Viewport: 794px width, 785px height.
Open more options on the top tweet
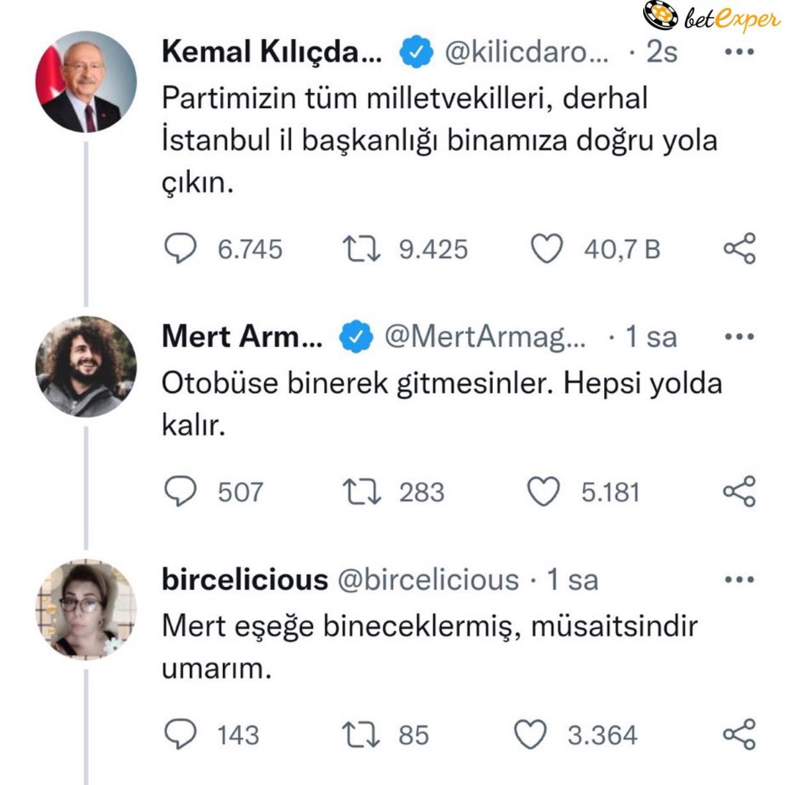[x=740, y=52]
